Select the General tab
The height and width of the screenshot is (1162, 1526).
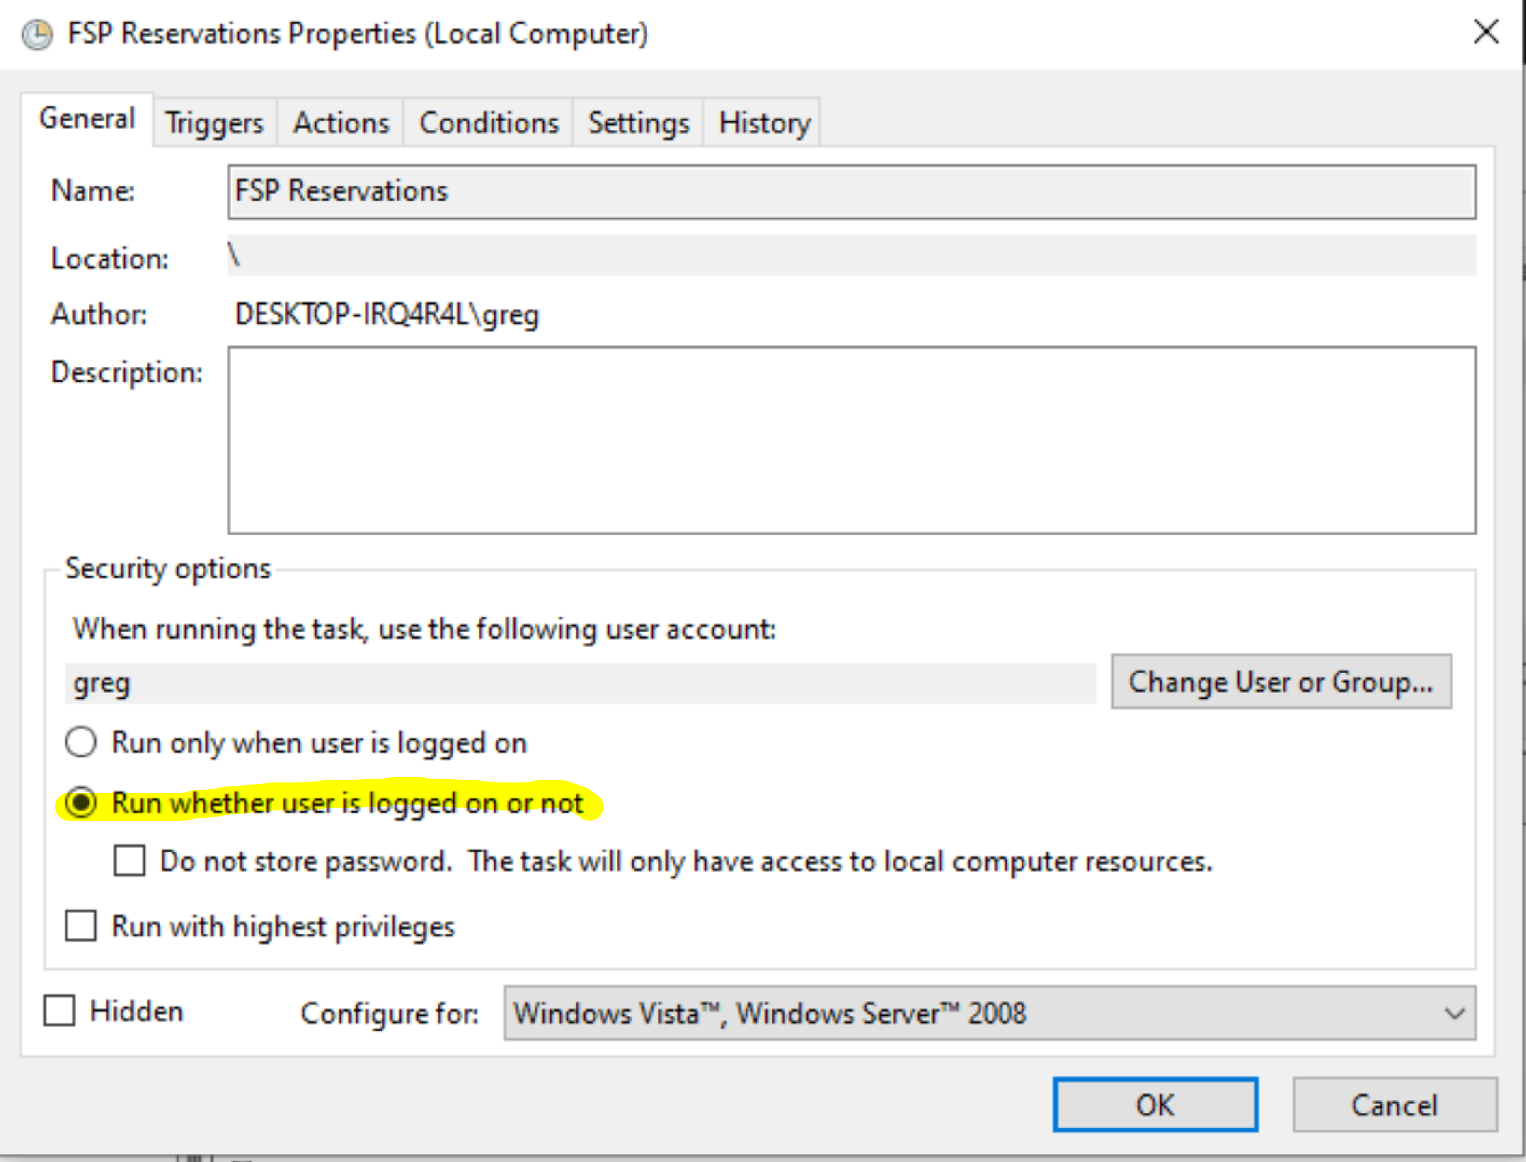pos(87,119)
